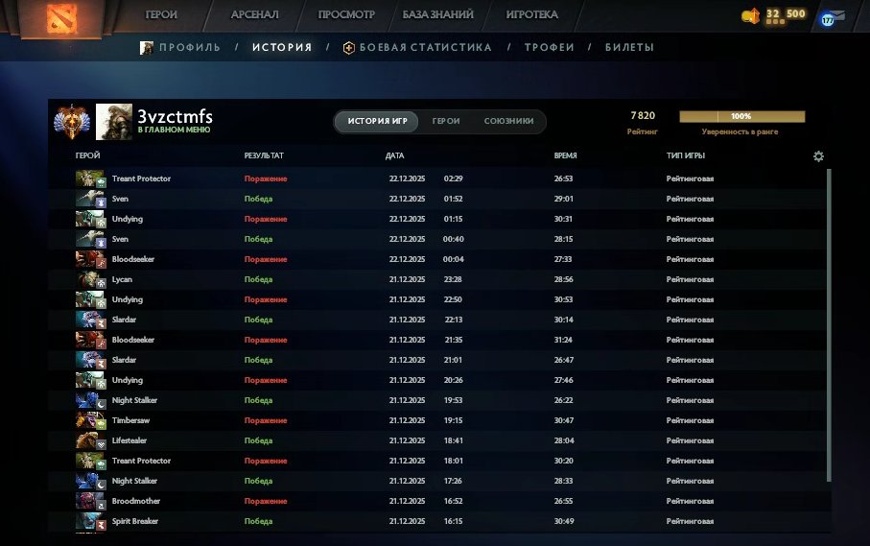Viewport: 870px width, 546px height.
Task: Click Lifestealer hero portrait icon
Action: pyautogui.click(x=90, y=440)
